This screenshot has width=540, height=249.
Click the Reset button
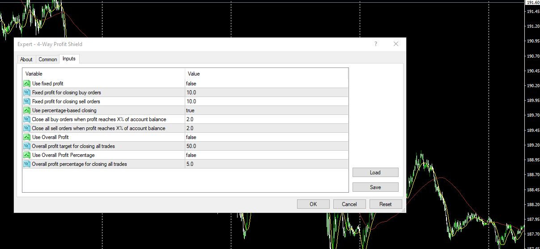pos(386,204)
